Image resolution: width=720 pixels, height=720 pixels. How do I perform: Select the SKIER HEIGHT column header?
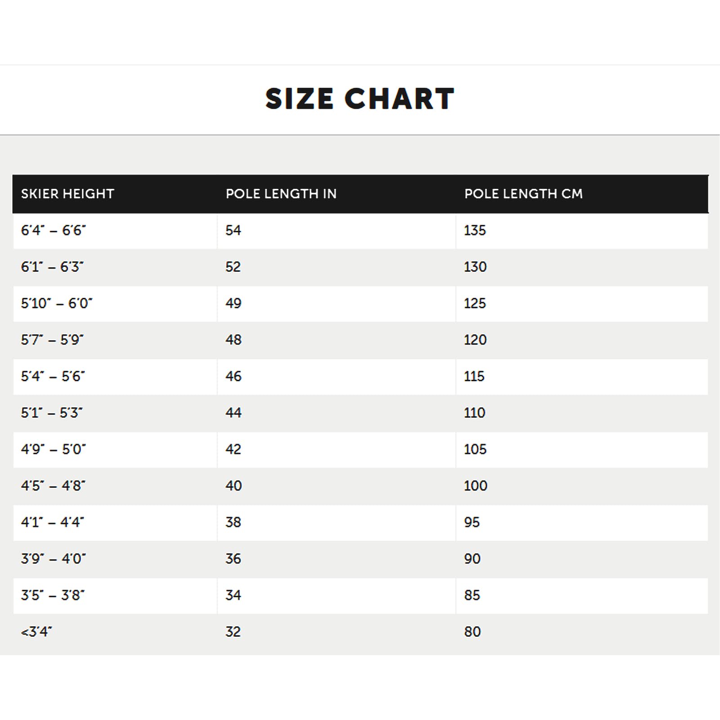coord(67,194)
